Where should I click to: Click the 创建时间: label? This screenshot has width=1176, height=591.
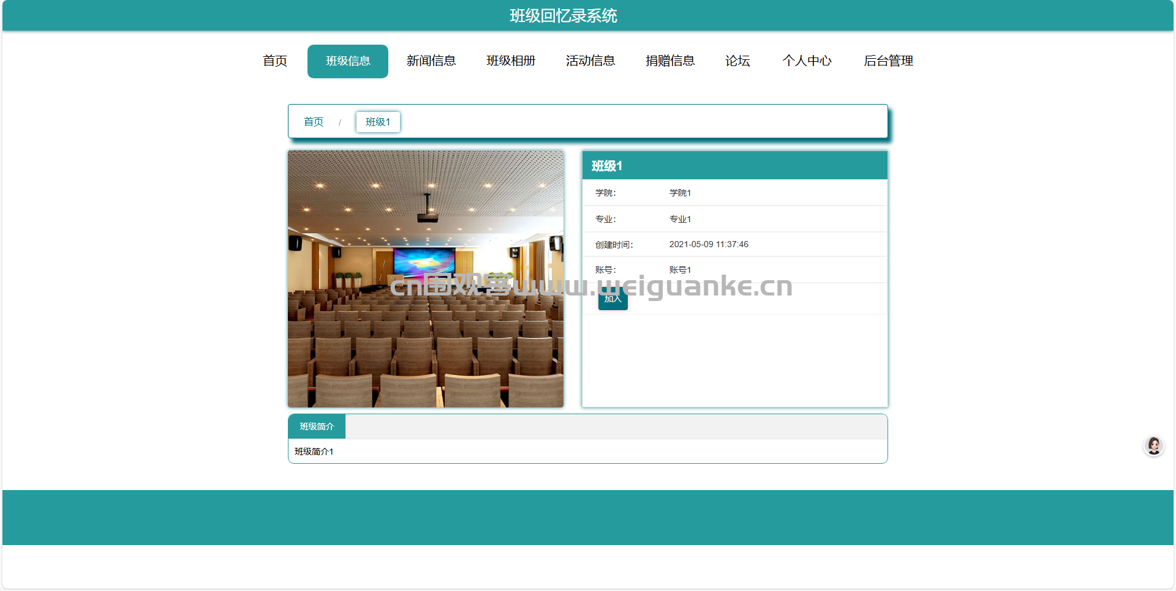pos(614,245)
